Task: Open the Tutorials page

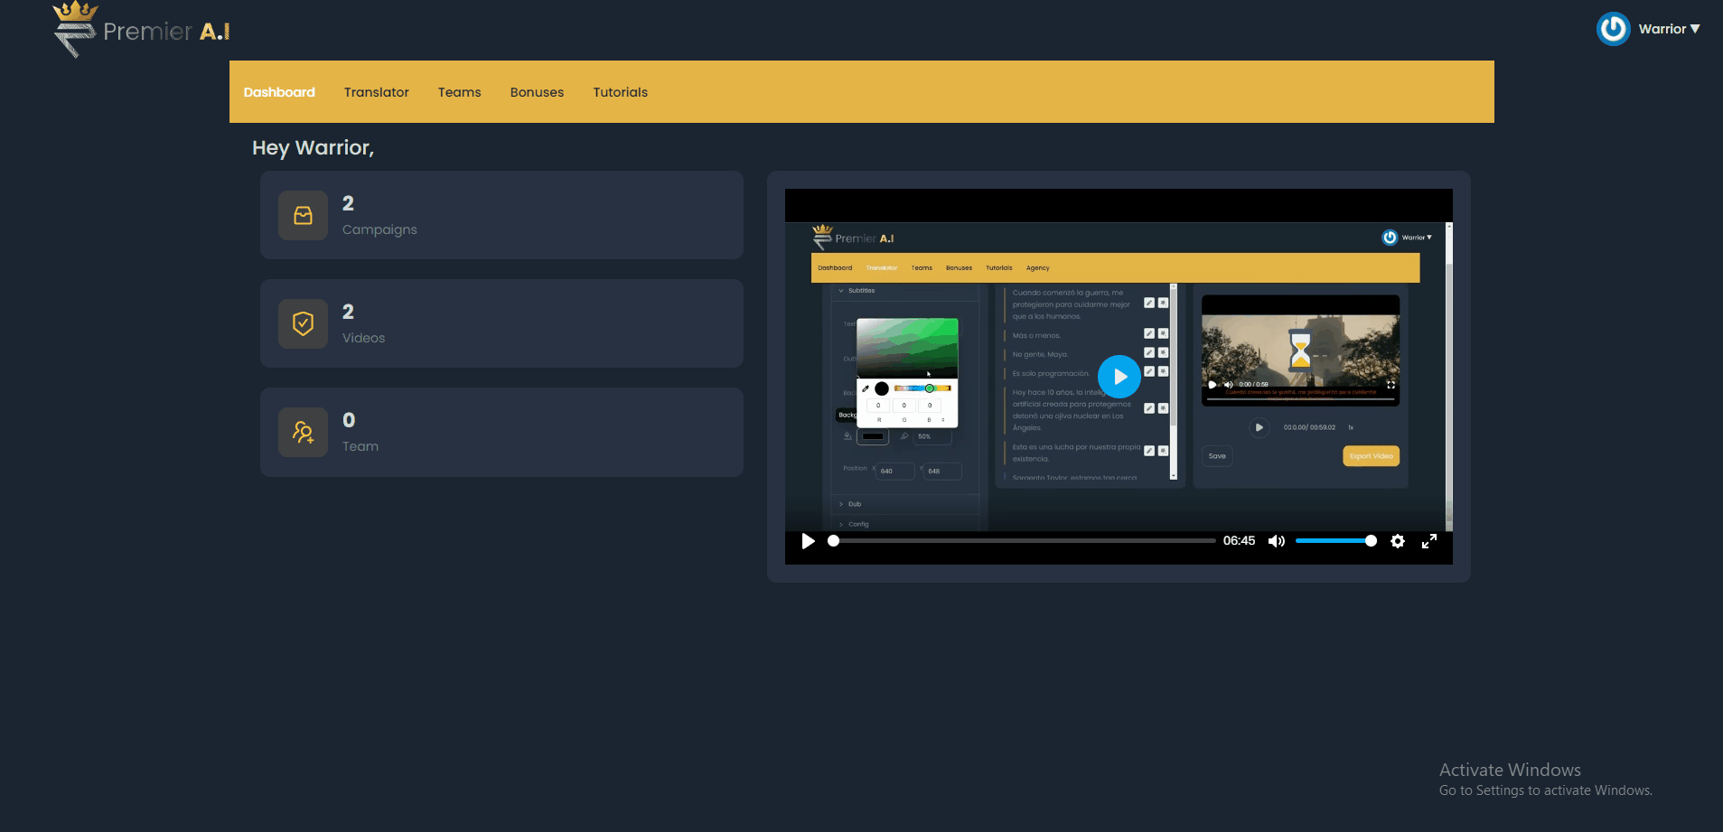Action: [620, 92]
